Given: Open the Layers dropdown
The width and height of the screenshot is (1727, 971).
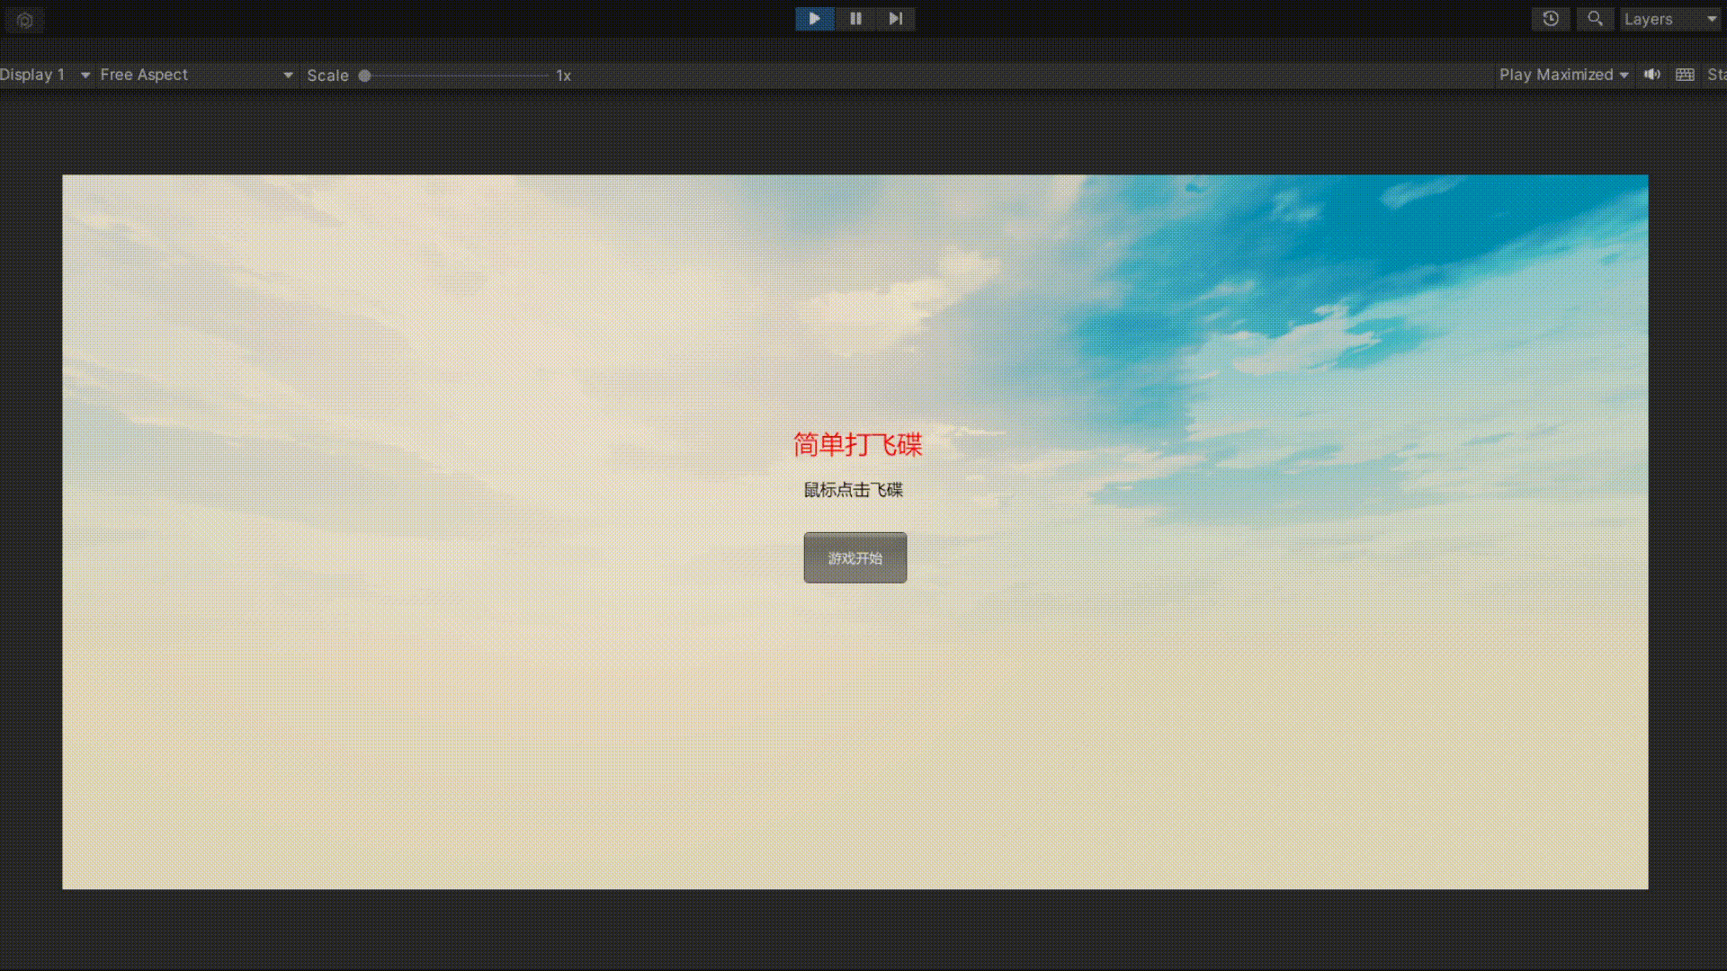Looking at the screenshot, I should tap(1670, 19).
